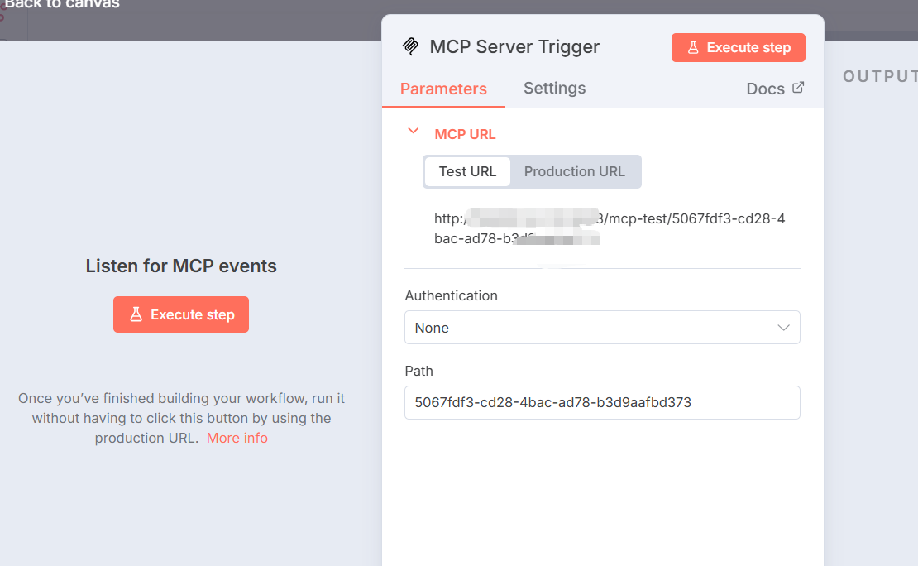The height and width of the screenshot is (566, 918).
Task: Click inside the Path input field
Action: click(x=602, y=402)
